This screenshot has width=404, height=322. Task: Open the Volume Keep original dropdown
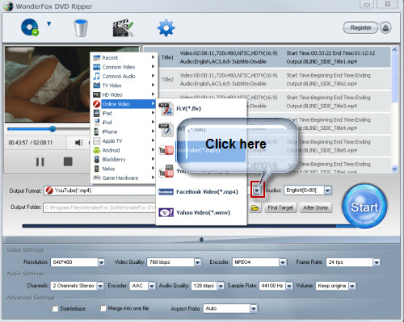pyautogui.click(x=336, y=286)
